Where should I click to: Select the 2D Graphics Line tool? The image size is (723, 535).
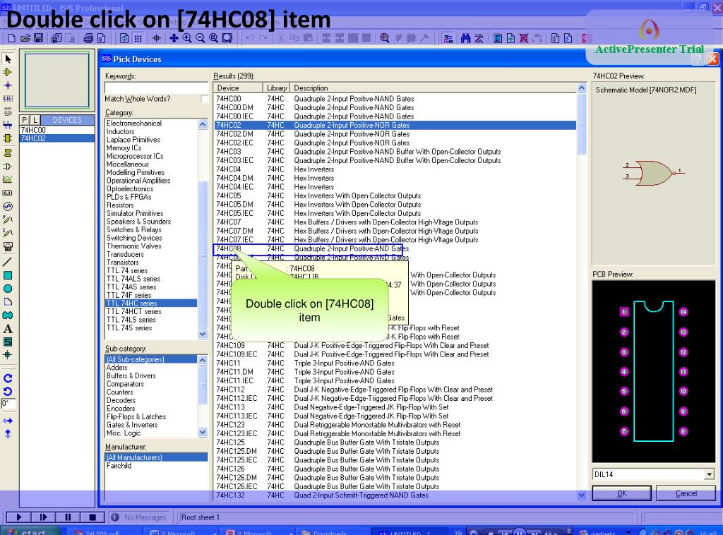click(8, 262)
